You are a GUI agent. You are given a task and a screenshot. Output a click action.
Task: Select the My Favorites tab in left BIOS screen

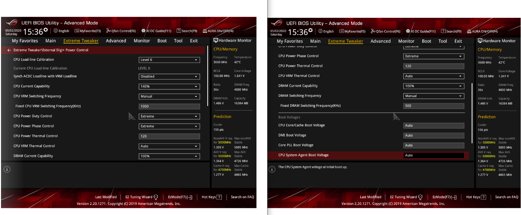click(x=25, y=41)
